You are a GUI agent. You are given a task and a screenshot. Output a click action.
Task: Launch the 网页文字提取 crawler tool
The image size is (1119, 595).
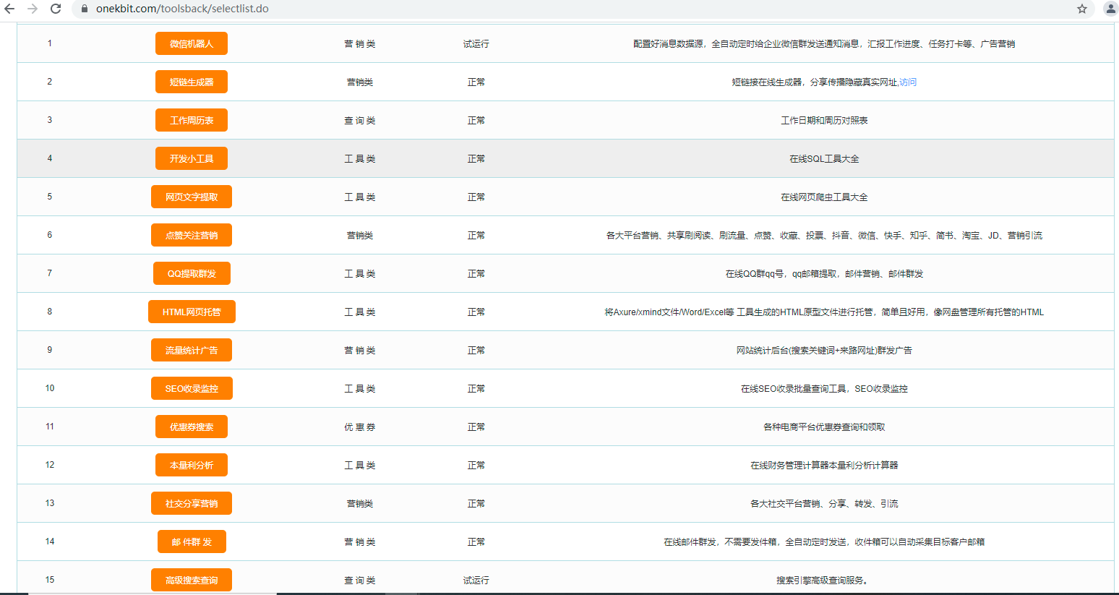tap(192, 196)
